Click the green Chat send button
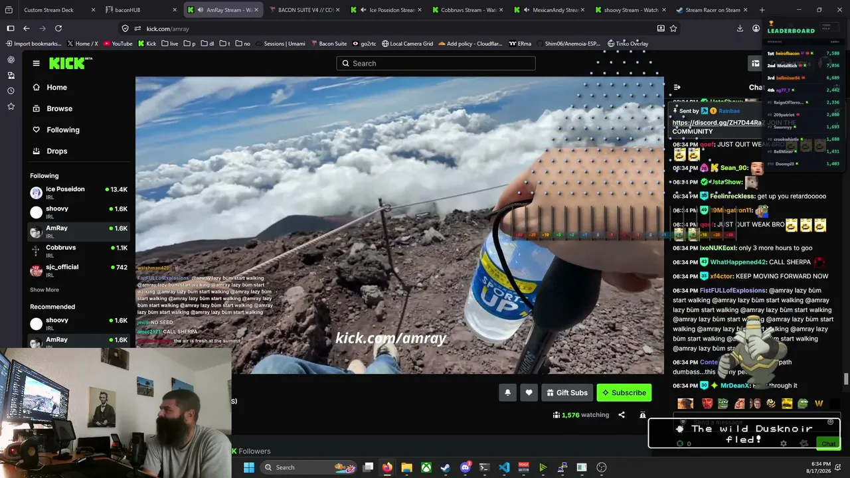 [829, 443]
